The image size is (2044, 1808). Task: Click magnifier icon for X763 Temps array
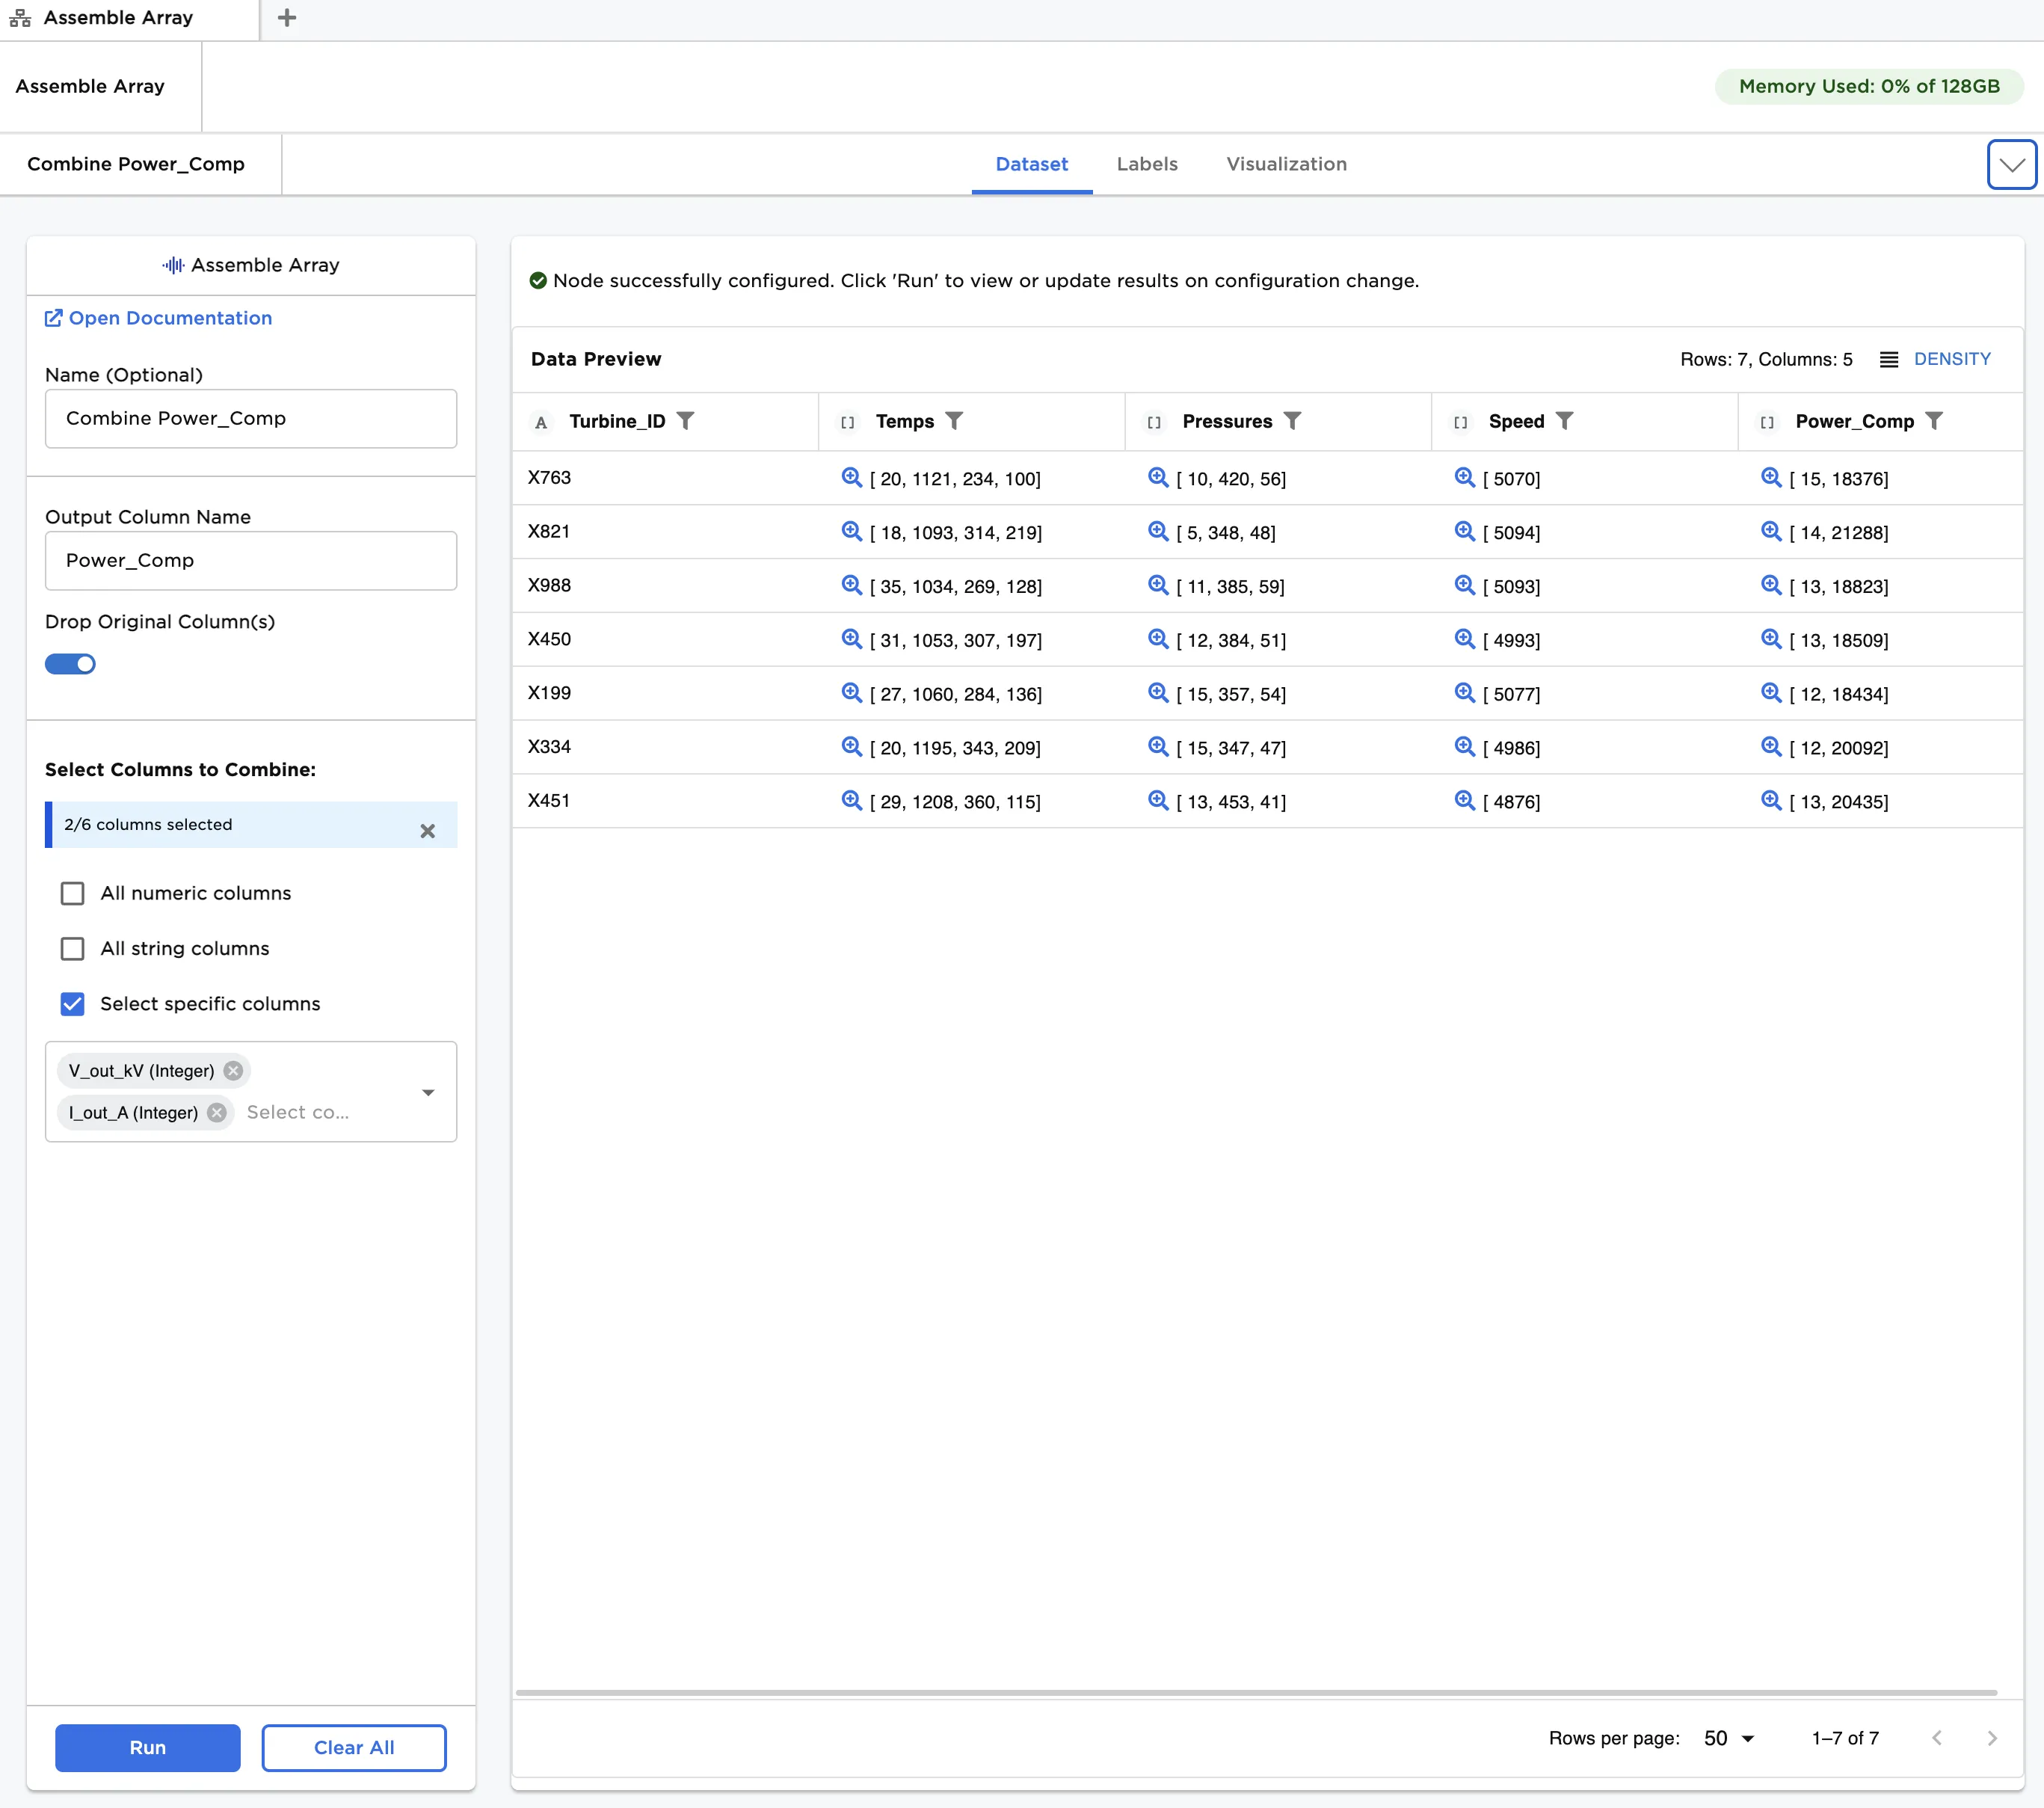click(x=851, y=478)
